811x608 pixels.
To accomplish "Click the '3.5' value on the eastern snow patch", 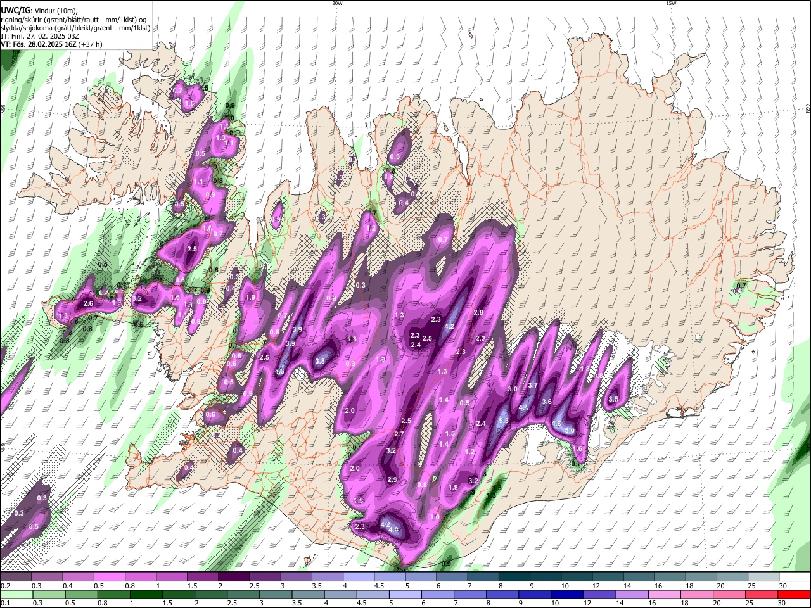I will (x=613, y=400).
